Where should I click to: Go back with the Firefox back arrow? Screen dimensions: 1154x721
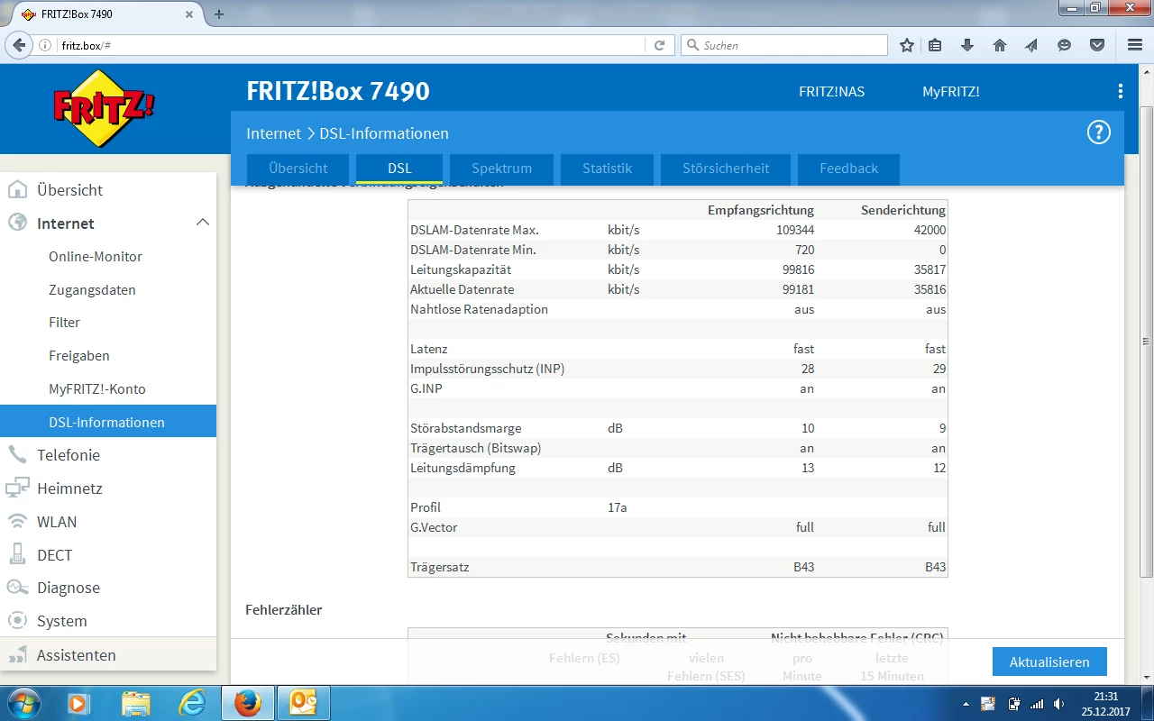click(x=19, y=45)
